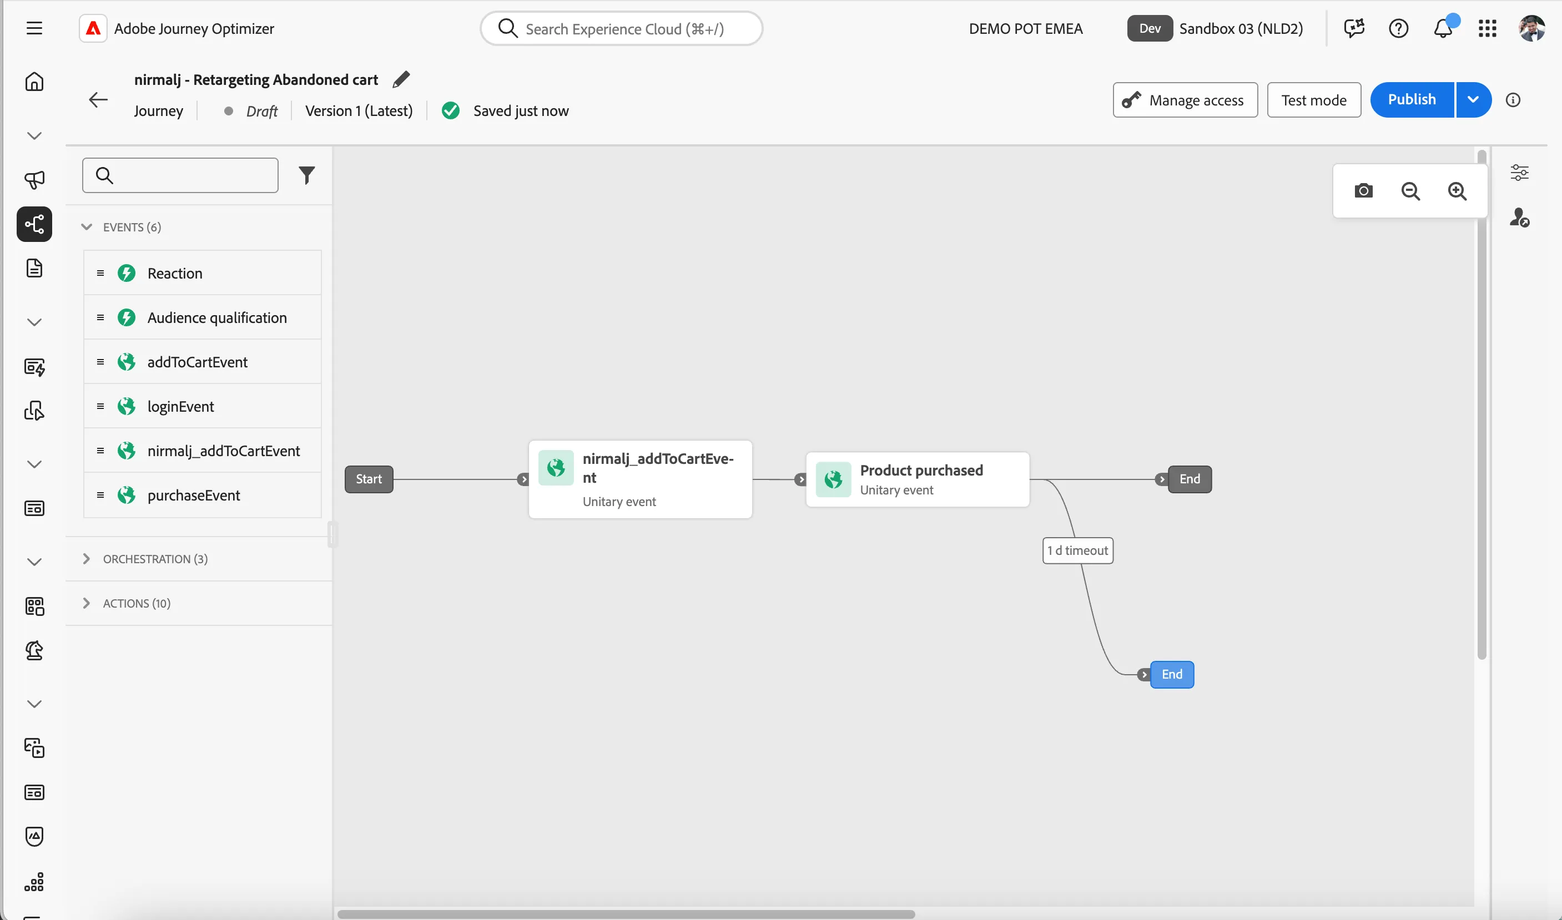1562x920 pixels.
Task: Open the Publish dropdown arrow
Action: tap(1473, 100)
